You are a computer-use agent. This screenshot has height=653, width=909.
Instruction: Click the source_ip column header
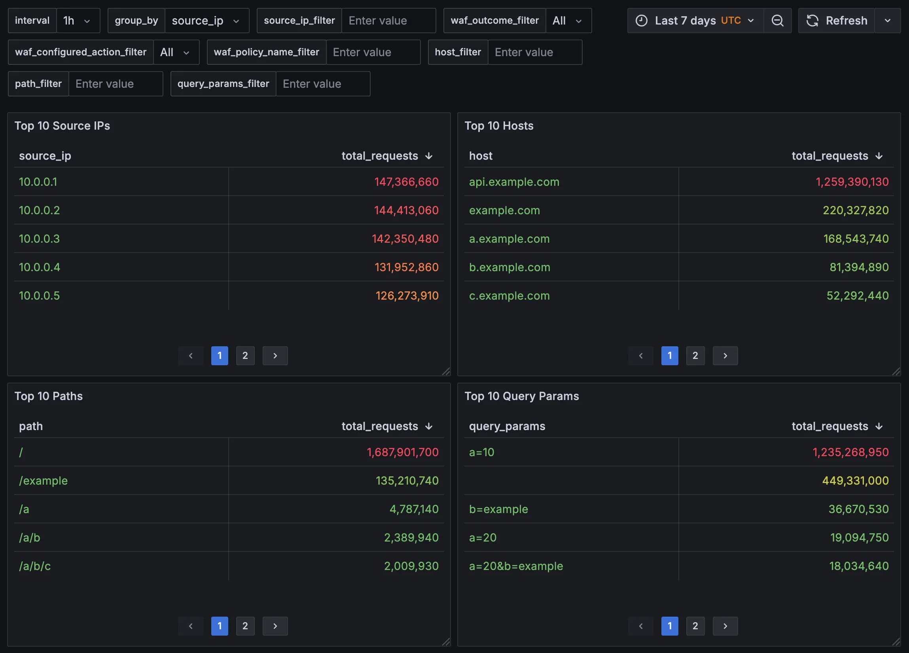[45, 156]
